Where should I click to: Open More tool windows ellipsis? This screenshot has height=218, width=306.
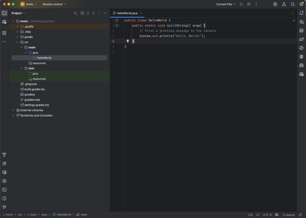point(4,42)
